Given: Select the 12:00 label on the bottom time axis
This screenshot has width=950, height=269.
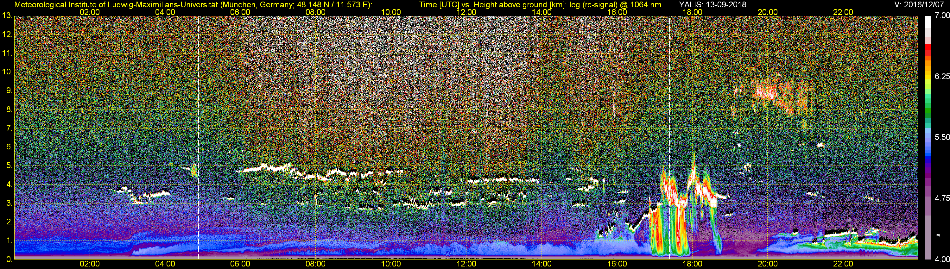Looking at the screenshot, I should coord(466,264).
